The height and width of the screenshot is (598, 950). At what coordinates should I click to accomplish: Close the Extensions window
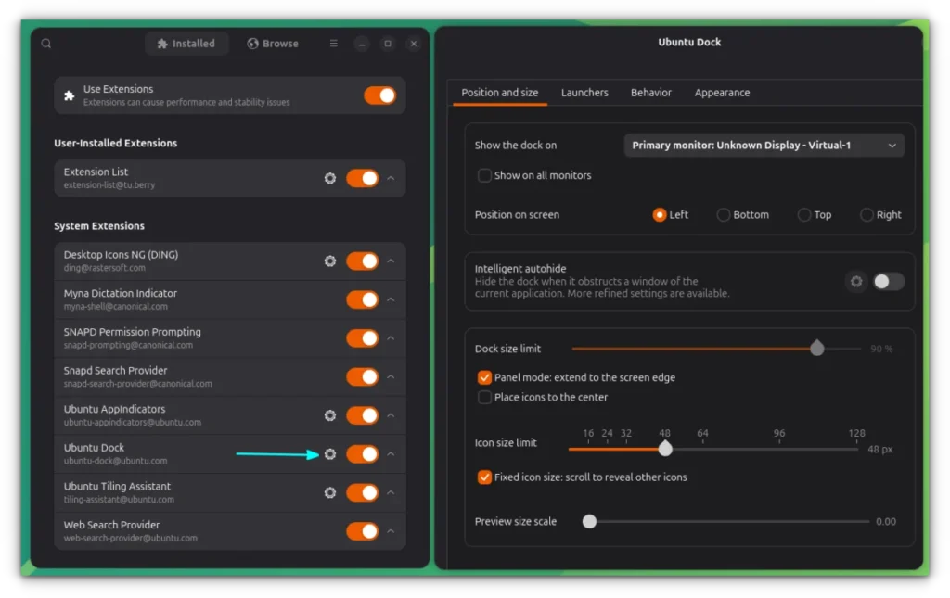414,44
